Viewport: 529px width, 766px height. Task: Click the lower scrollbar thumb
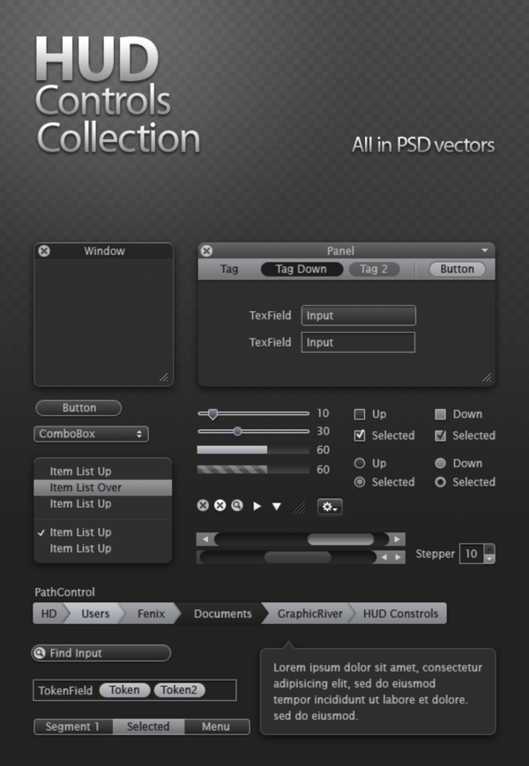point(297,557)
